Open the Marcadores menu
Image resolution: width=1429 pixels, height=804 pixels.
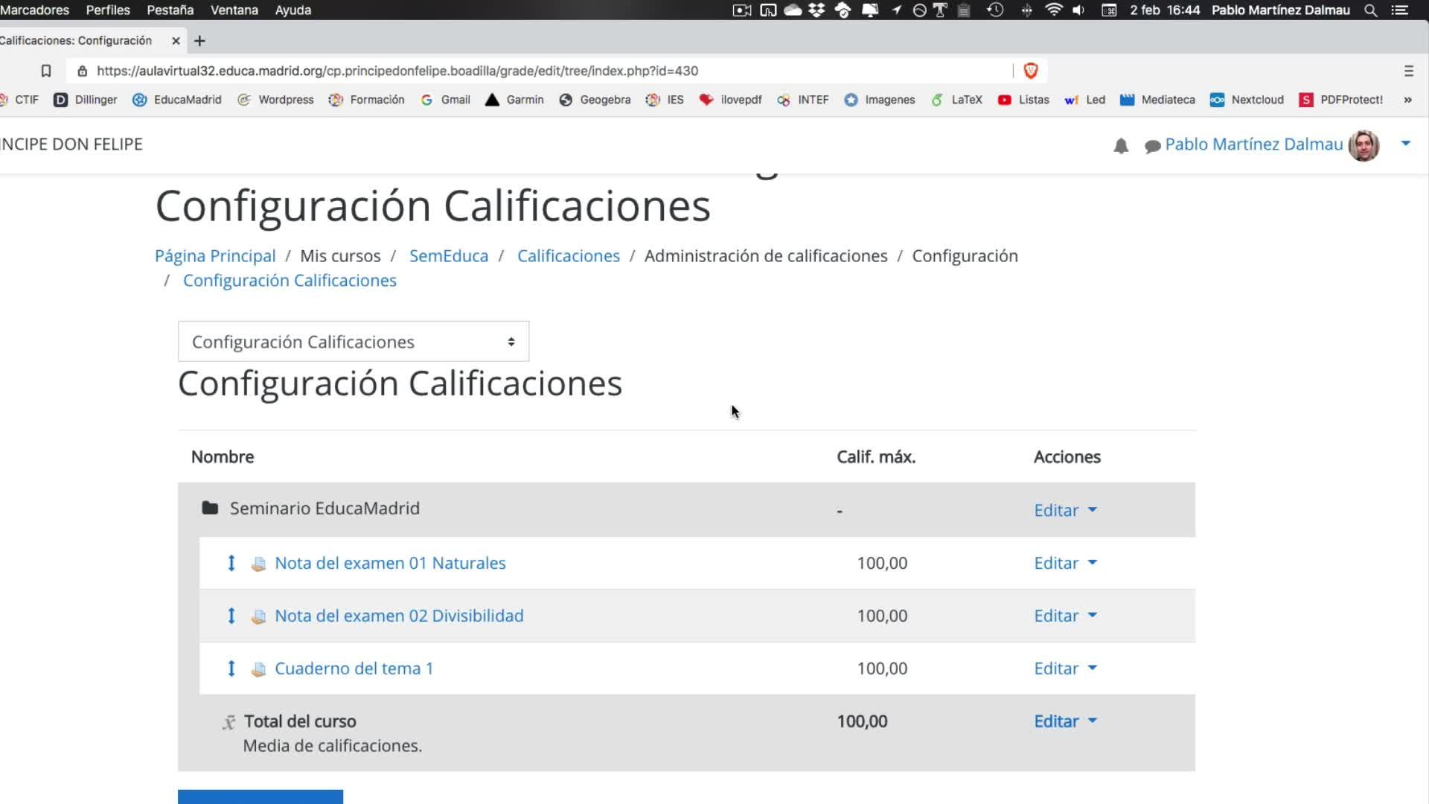click(x=34, y=10)
